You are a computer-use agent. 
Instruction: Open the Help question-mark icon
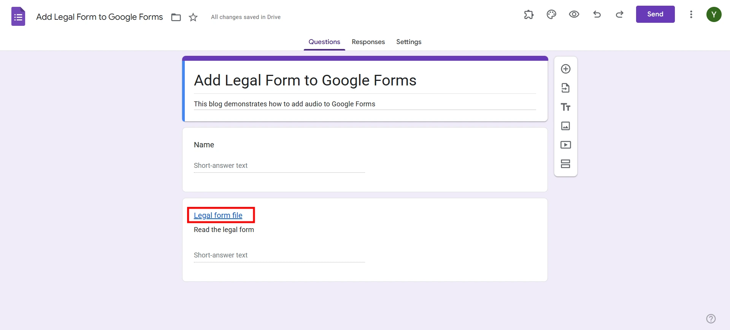(711, 319)
